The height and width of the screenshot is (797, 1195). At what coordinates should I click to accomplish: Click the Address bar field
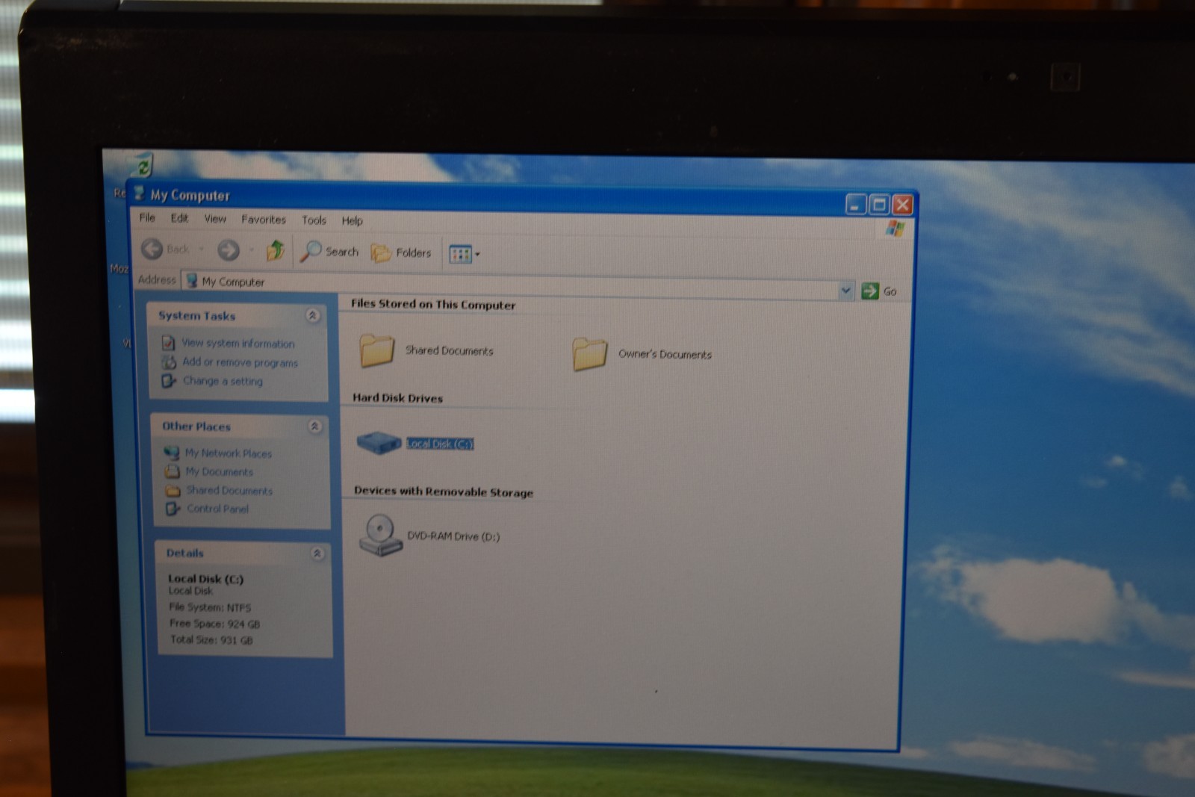tap(518, 285)
